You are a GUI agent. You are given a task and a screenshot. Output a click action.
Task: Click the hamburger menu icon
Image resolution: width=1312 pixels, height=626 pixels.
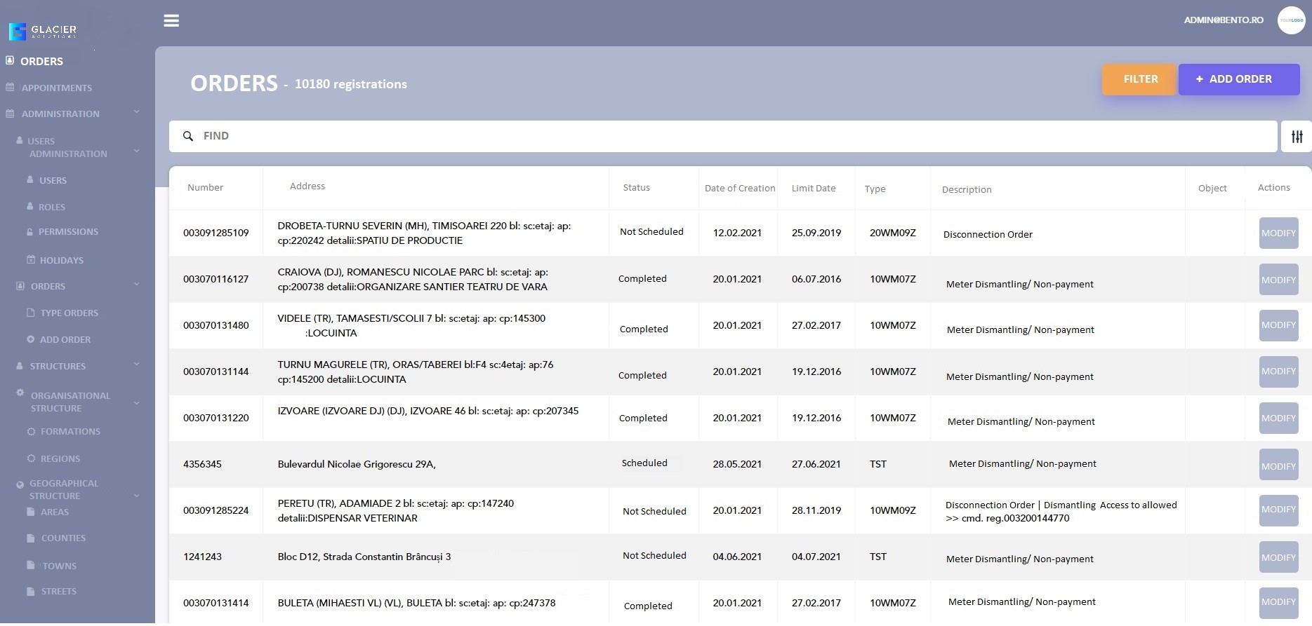coord(171,21)
